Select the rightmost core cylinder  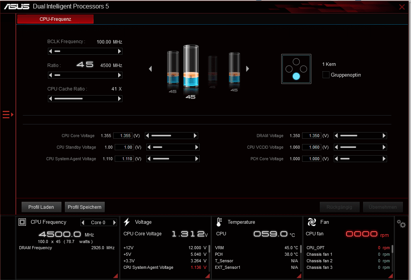click(234, 68)
